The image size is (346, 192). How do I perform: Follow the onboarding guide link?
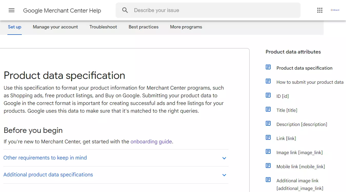click(151, 142)
